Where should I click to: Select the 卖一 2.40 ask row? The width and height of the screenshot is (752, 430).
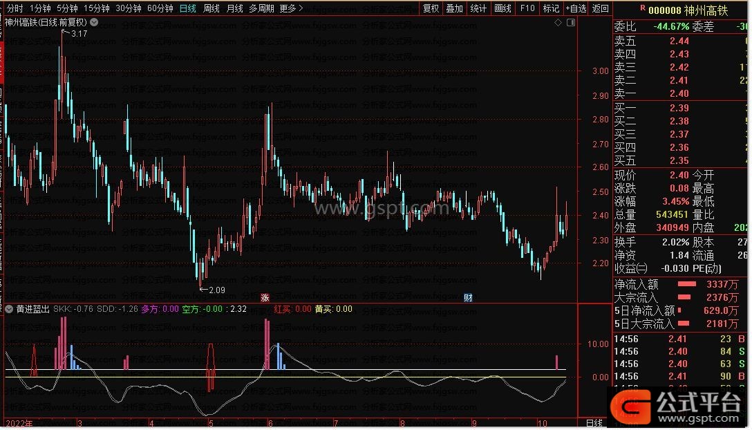tap(680, 93)
